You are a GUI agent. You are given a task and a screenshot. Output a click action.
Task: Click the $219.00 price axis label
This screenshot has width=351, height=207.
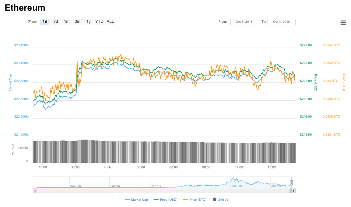pos(306,99)
